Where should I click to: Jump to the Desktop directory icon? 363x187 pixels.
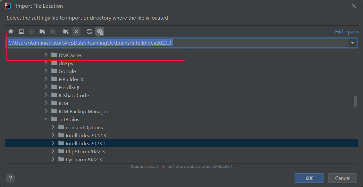21,31
